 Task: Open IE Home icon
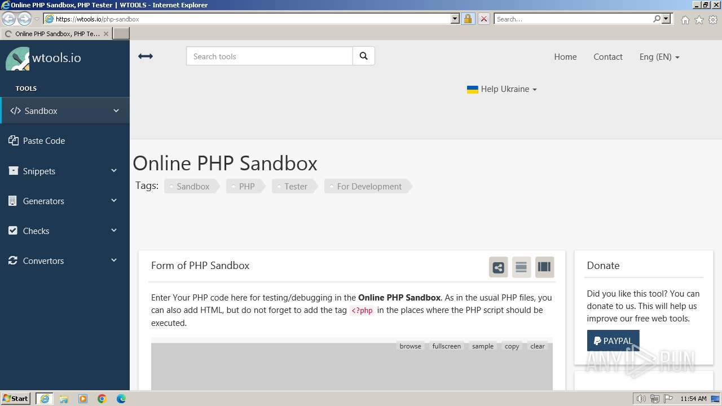click(x=685, y=20)
